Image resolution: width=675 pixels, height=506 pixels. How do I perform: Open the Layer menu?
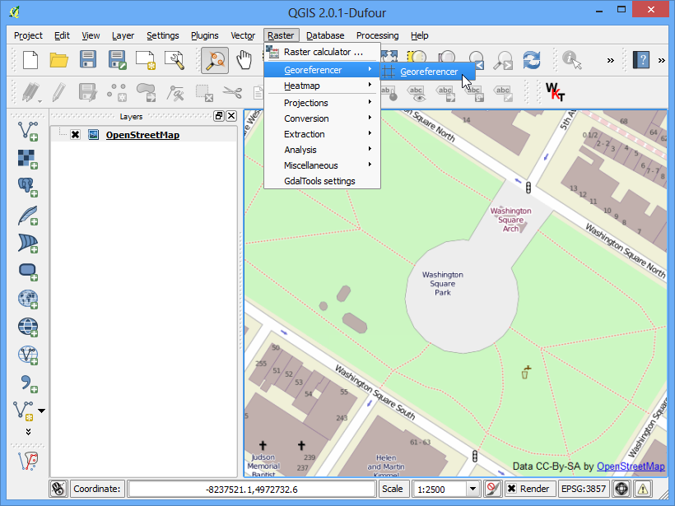click(123, 35)
